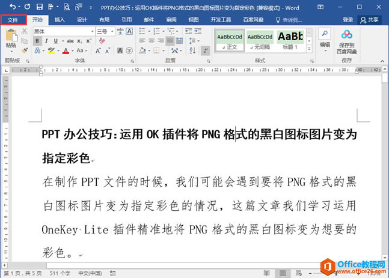Toggle Underline formatting

56,41
